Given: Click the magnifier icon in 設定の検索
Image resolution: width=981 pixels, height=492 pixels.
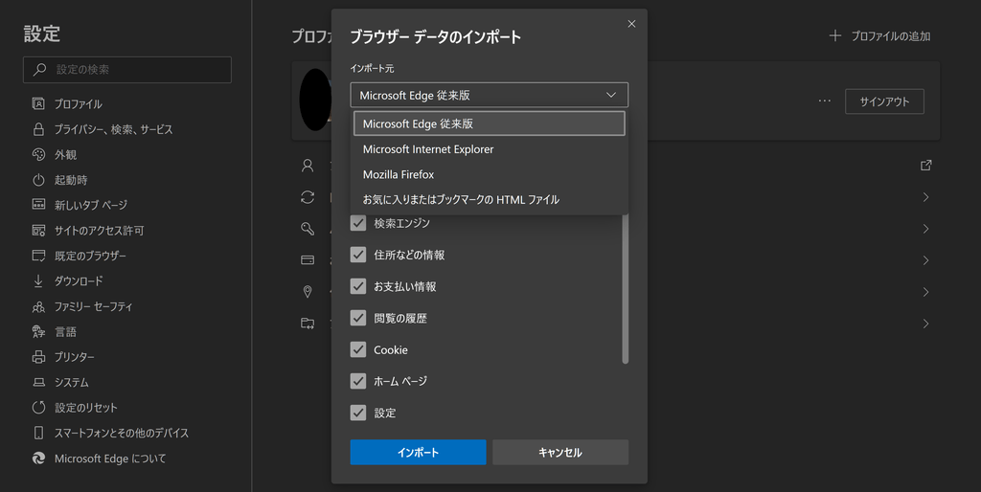Looking at the screenshot, I should click(x=39, y=69).
